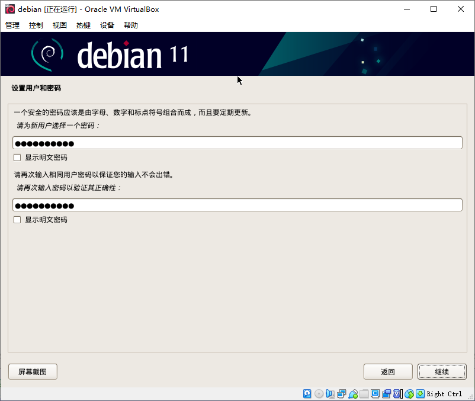Click the 请为新用户选择一个密码 label
Viewport: 475px width, 401px height.
(58, 126)
